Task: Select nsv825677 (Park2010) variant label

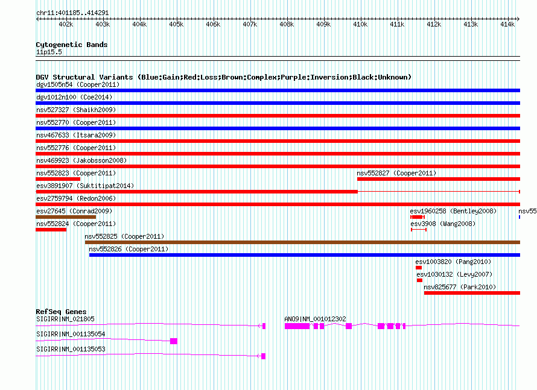Action: tap(460, 287)
